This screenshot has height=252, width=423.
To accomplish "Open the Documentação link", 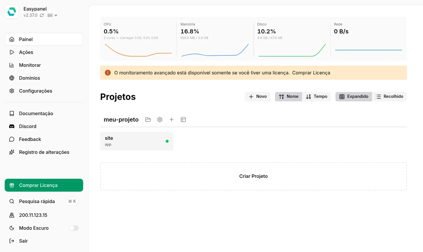I will (x=44, y=113).
